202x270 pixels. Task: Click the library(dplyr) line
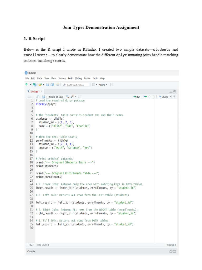[46, 104]
